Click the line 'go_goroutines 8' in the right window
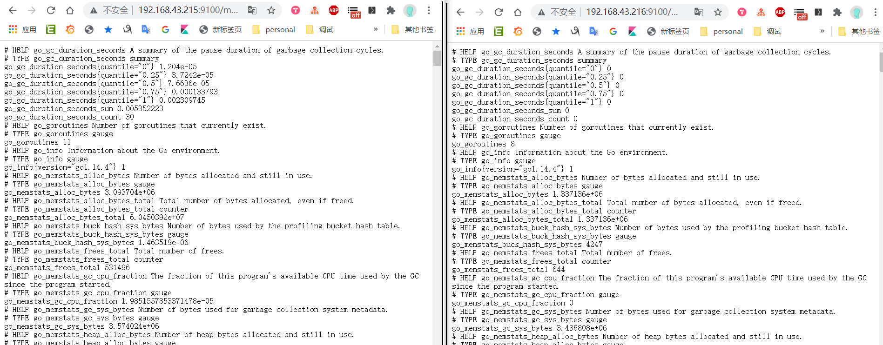The width and height of the screenshot is (883, 345). [x=484, y=144]
